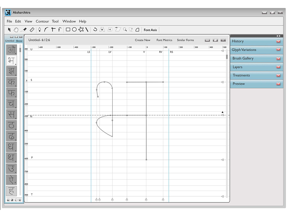The image size is (288, 216).
Task: Expand the Treatments panel
Action: 257,75
